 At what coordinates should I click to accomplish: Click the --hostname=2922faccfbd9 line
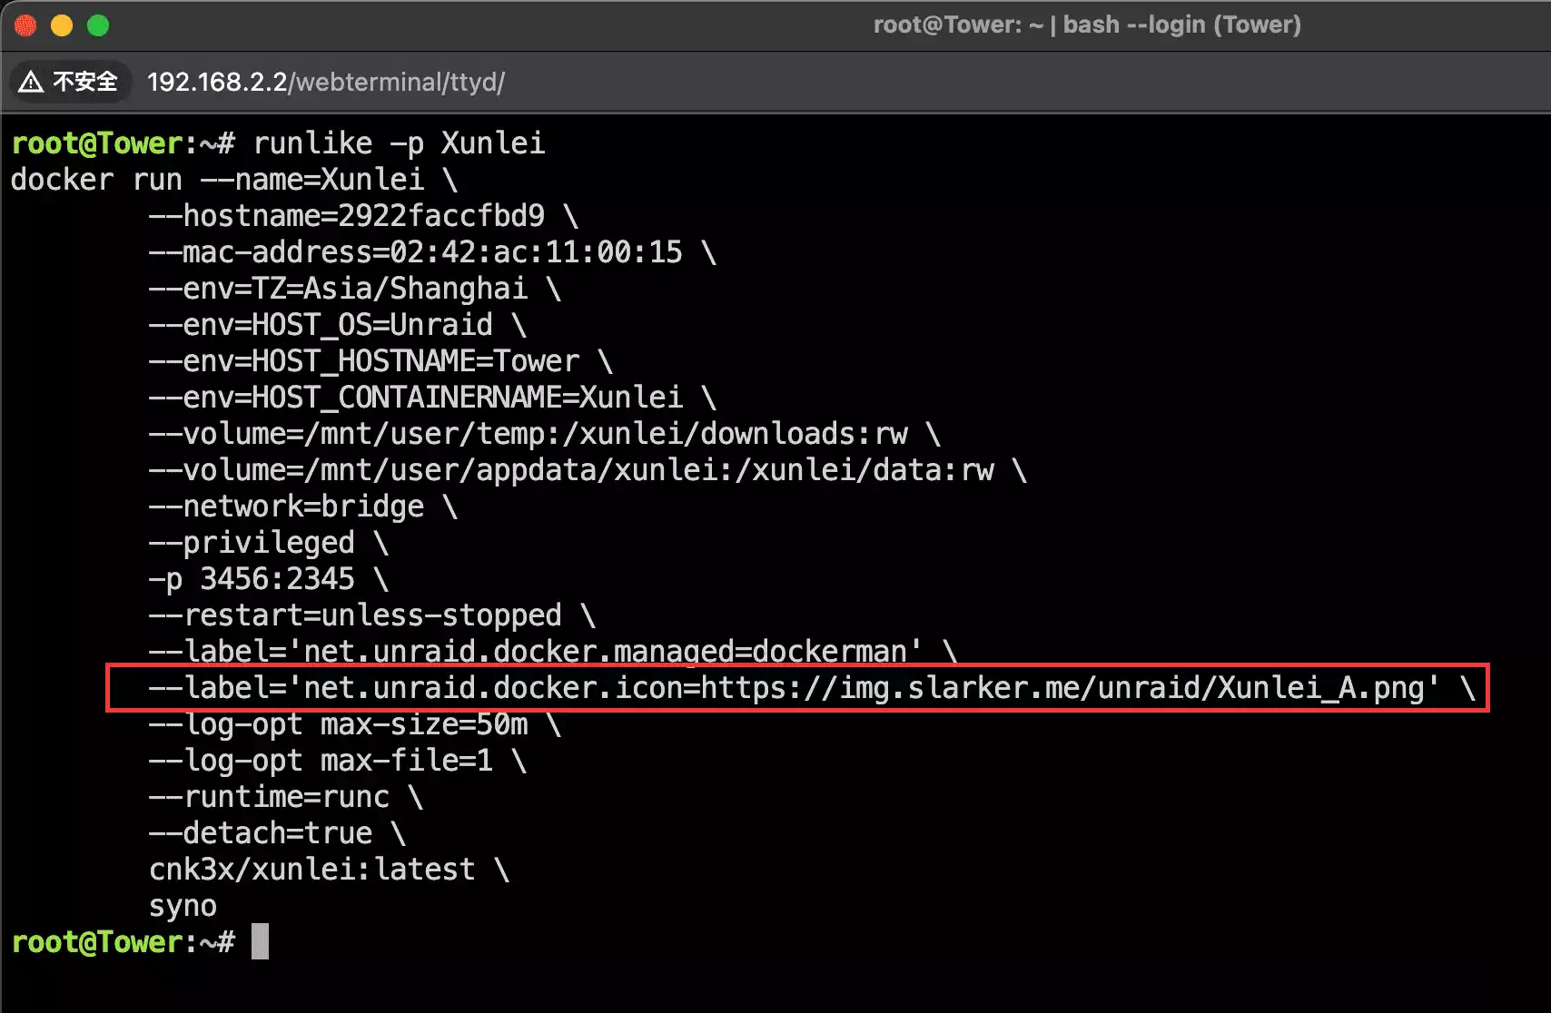pos(346,216)
